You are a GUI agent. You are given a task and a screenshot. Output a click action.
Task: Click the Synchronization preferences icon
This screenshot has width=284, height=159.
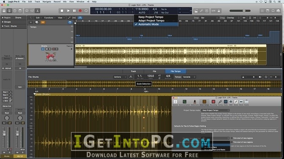pos(184,102)
